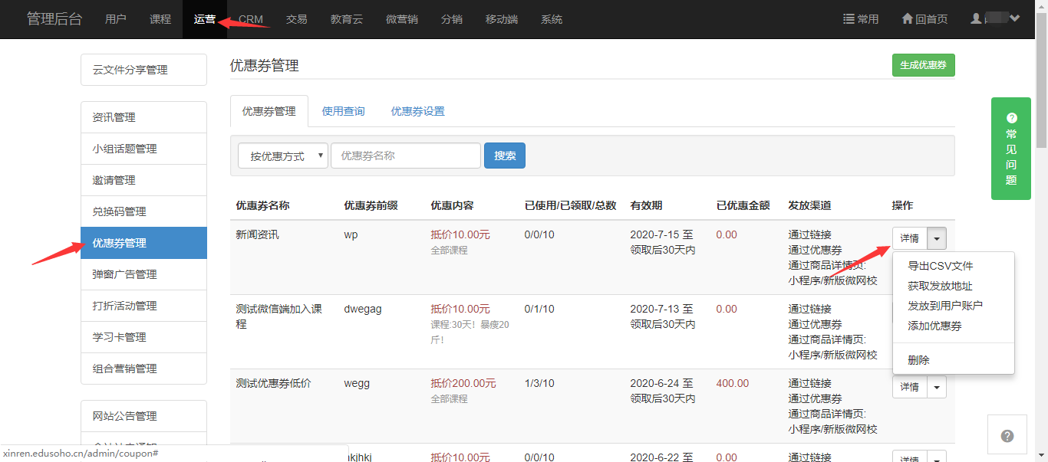Expand the 按优惠方式 filter dropdown
The height and width of the screenshot is (462, 1048).
(x=282, y=156)
